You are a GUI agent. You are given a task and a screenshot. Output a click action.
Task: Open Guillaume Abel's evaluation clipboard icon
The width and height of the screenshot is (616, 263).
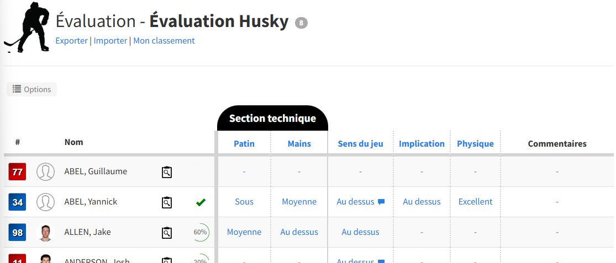tap(167, 172)
